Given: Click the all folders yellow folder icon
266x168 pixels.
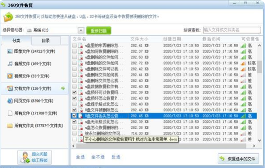Looking at the screenshot, I should click(10, 126).
